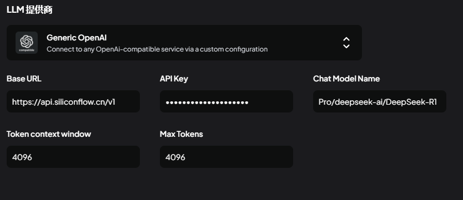Click the 'Connect to any OpenAi-compatible service' description
This screenshot has height=200, width=463.
point(157,49)
